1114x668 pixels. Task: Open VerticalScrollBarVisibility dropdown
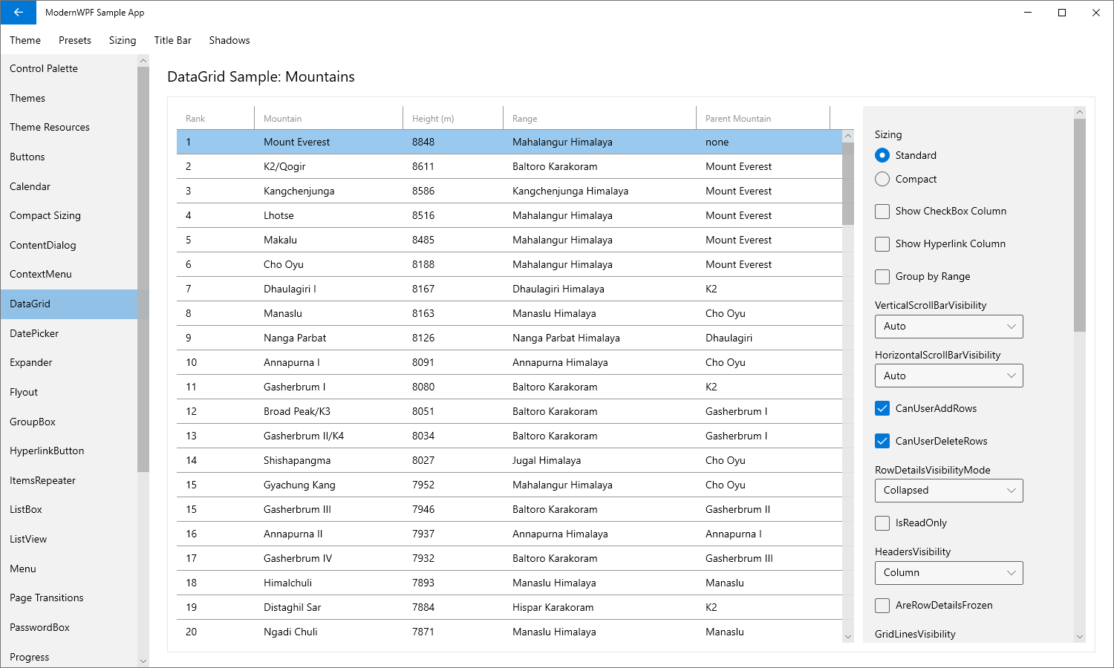pyautogui.click(x=949, y=327)
